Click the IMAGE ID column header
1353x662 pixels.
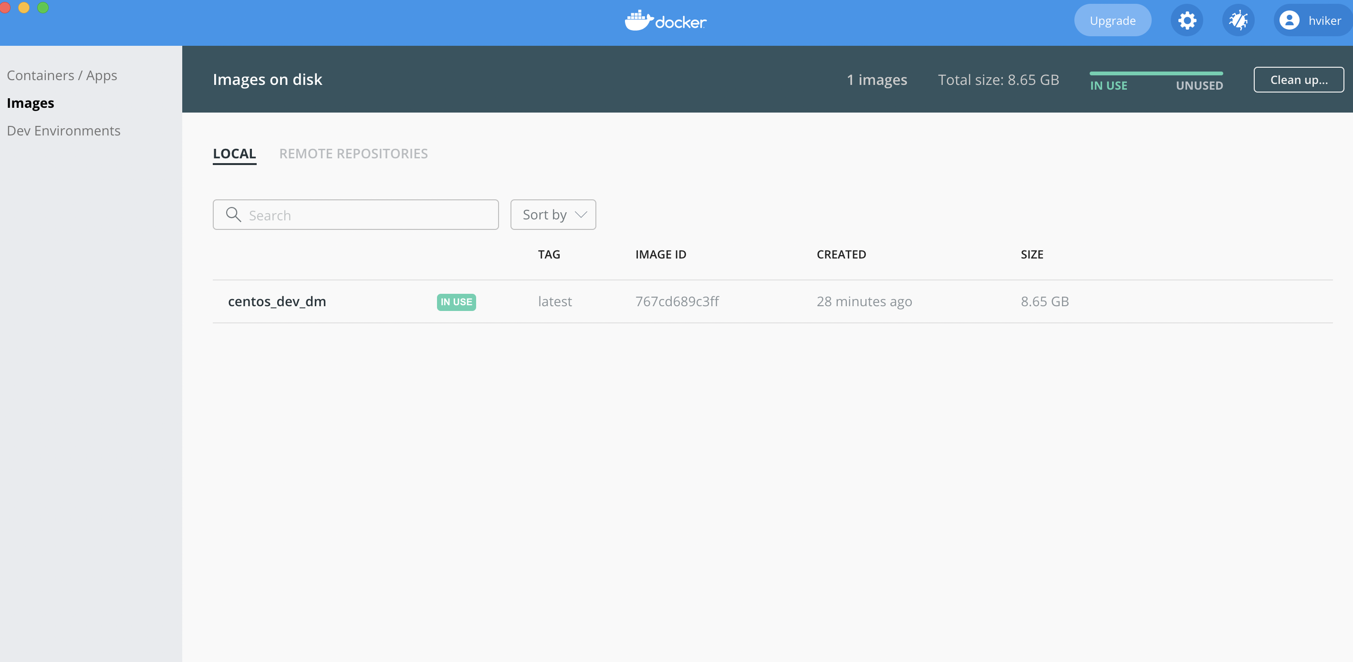click(661, 255)
